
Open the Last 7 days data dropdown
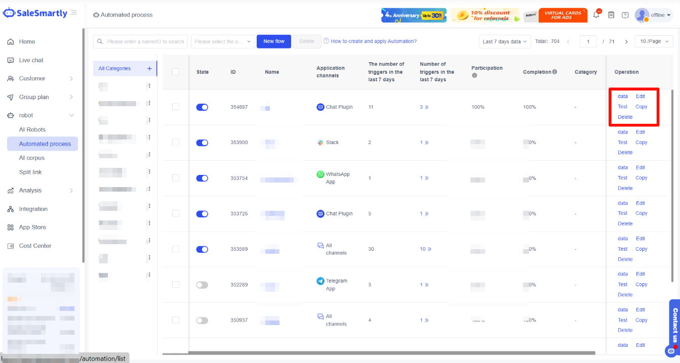pos(504,41)
